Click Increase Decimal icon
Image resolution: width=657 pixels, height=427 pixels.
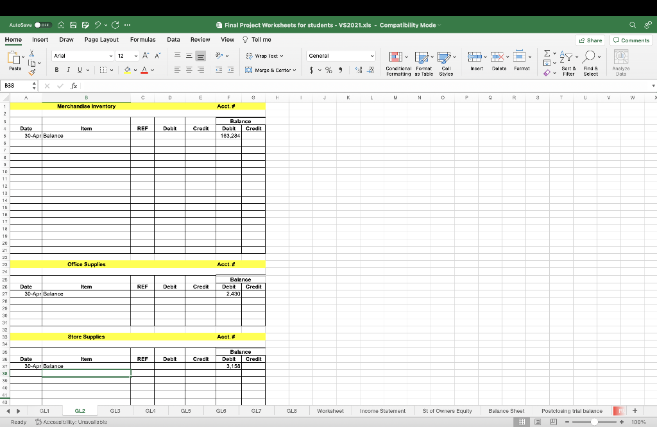coord(359,70)
